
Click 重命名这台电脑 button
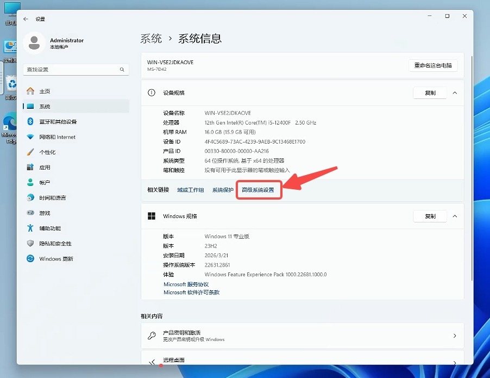(x=432, y=65)
